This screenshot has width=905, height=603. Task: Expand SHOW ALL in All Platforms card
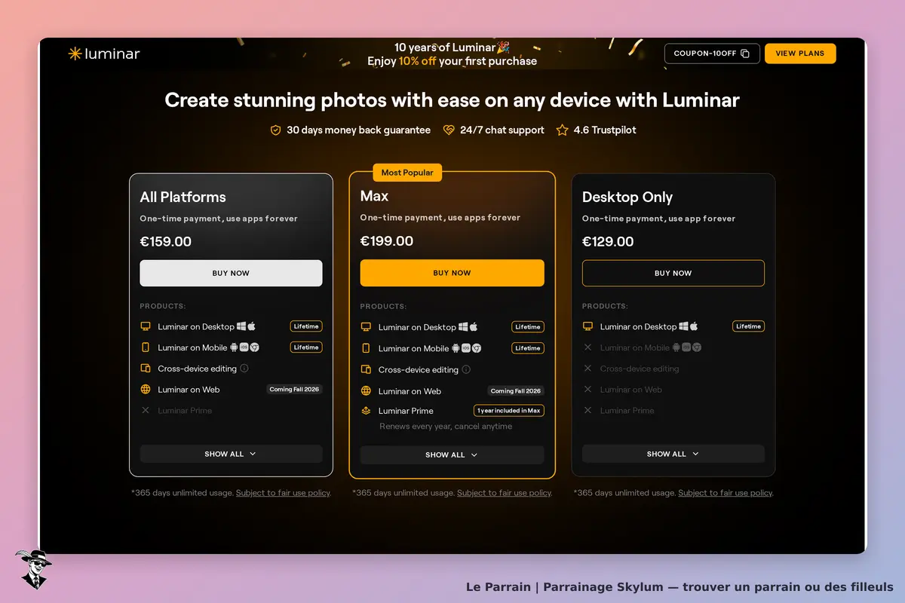[231, 454]
